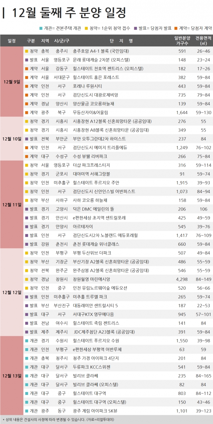The height and width of the screenshot is (424, 213).
Task: Click the title '12월 둘째 주 분양 일정'
Action: 69,13
